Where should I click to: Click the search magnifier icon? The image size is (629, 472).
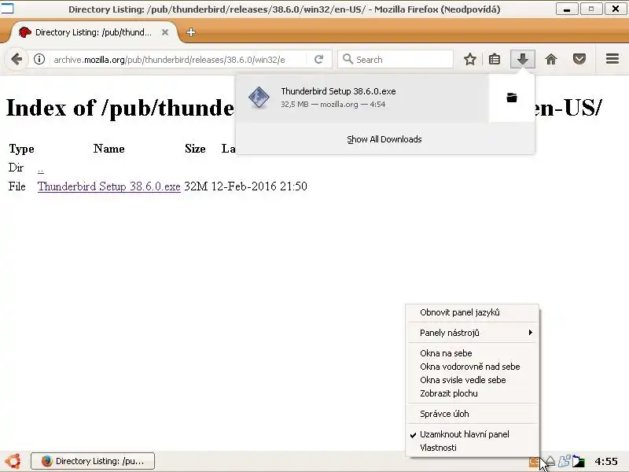pos(348,60)
